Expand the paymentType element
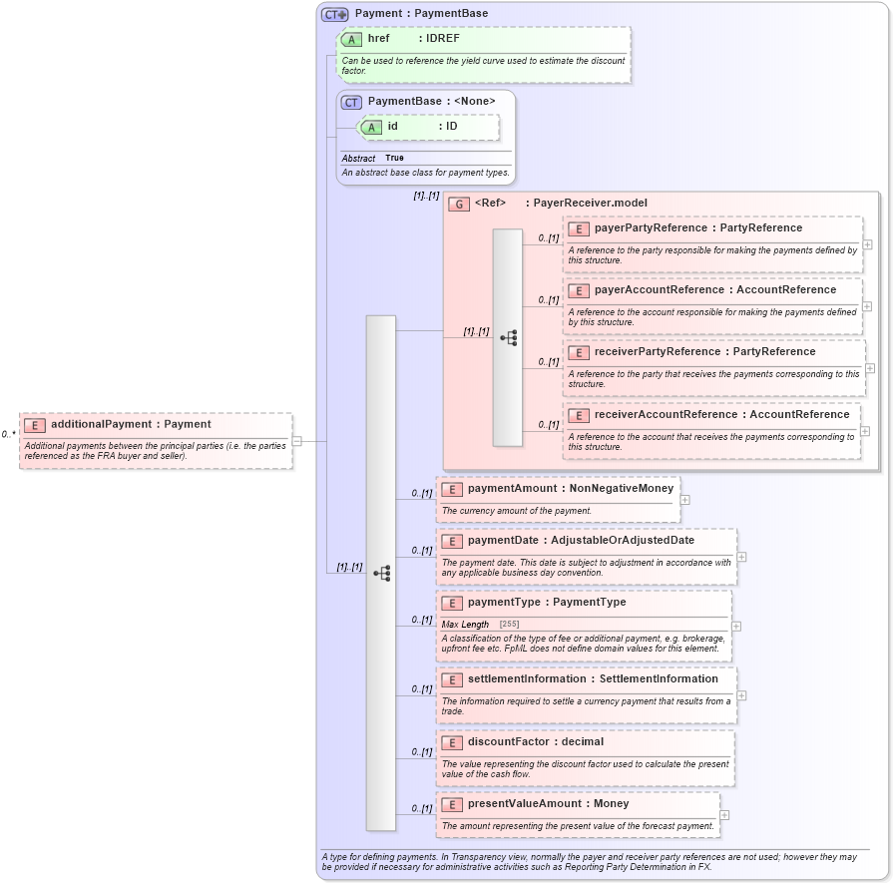The image size is (893, 883). click(736, 626)
